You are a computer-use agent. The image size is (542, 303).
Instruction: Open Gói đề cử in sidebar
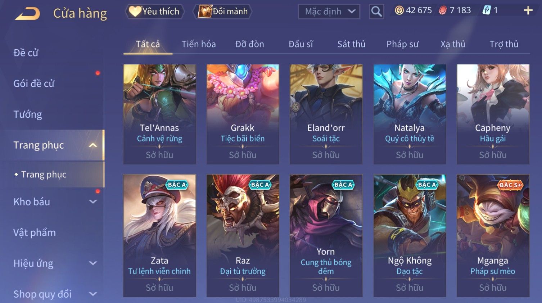click(34, 83)
